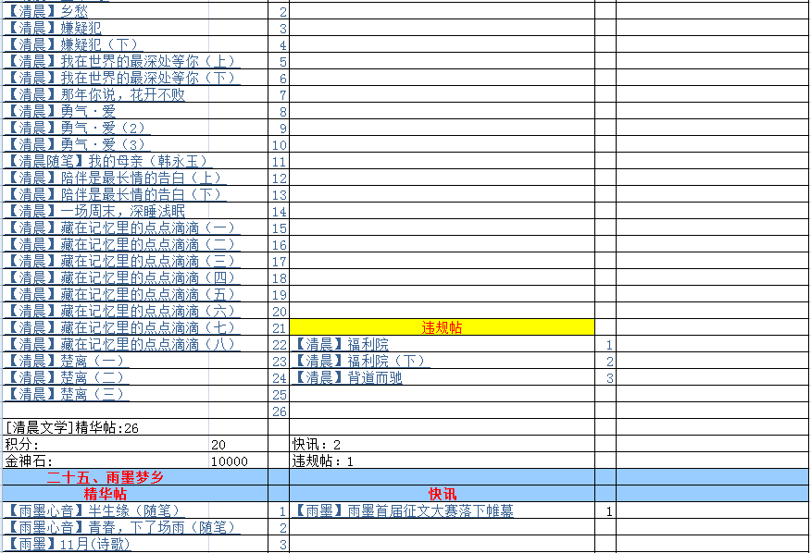The height and width of the screenshot is (553, 811).
Task: Select number cell 26 in index column
Action: pos(279,411)
